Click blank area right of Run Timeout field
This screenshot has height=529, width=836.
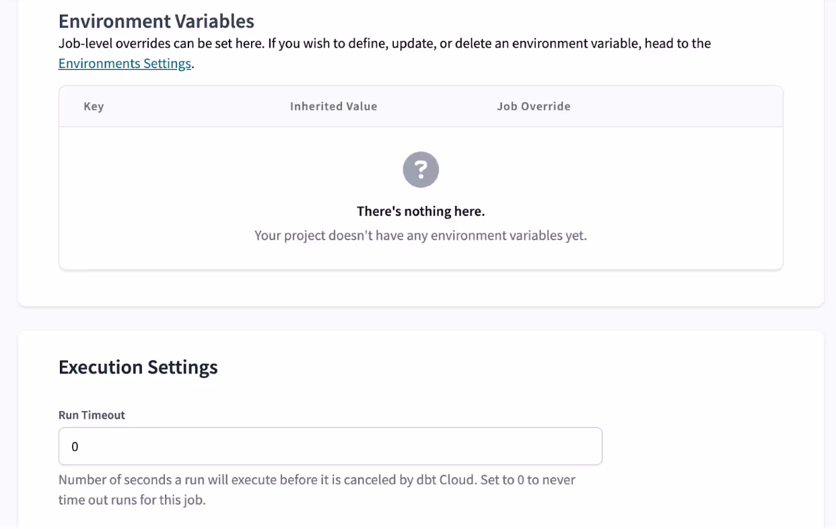[x=710, y=446]
